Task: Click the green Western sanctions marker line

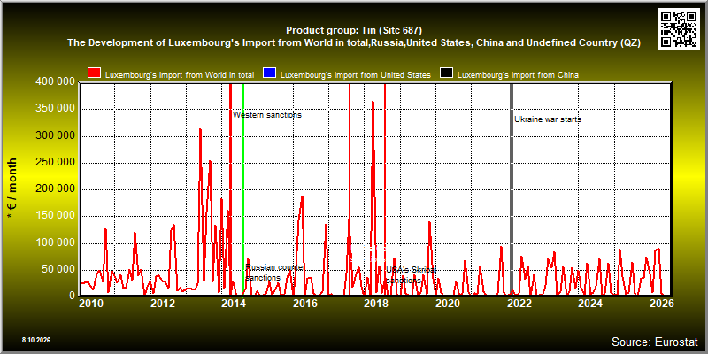Action: (242, 189)
